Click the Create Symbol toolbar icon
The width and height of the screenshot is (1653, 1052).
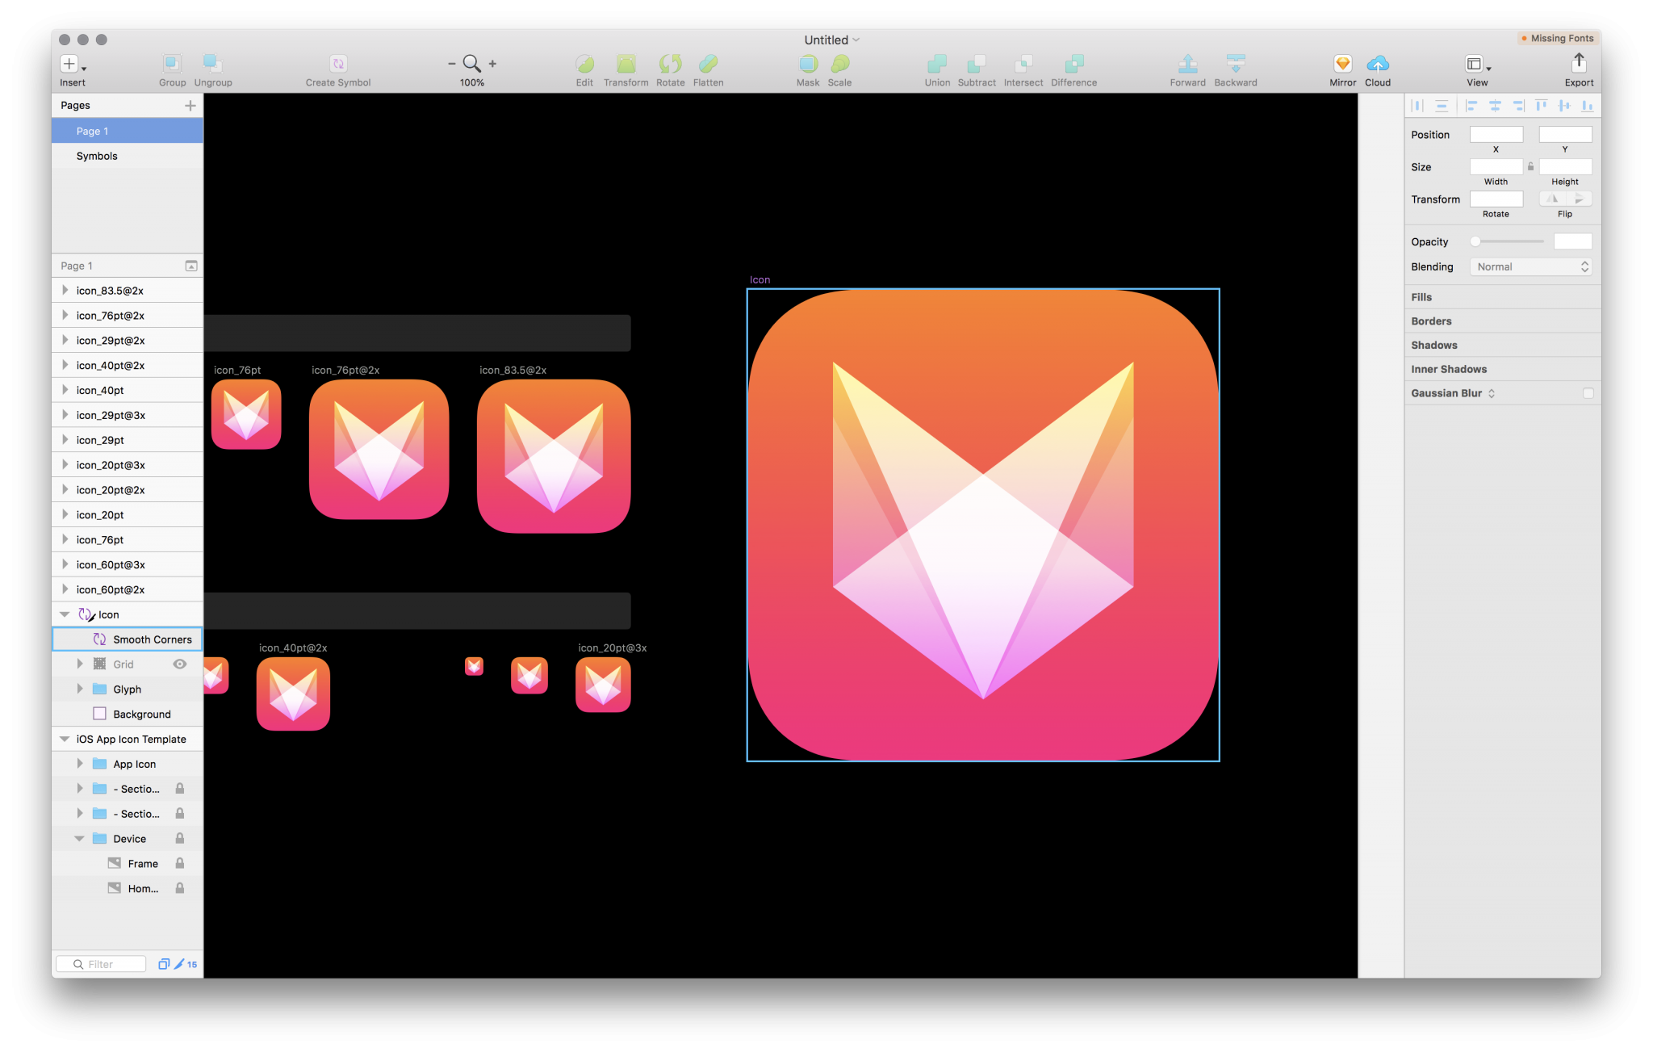click(338, 64)
